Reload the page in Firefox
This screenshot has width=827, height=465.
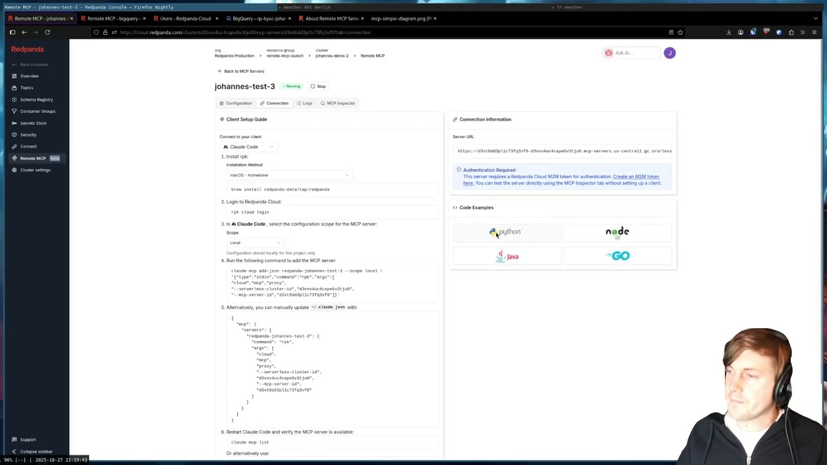point(47,32)
